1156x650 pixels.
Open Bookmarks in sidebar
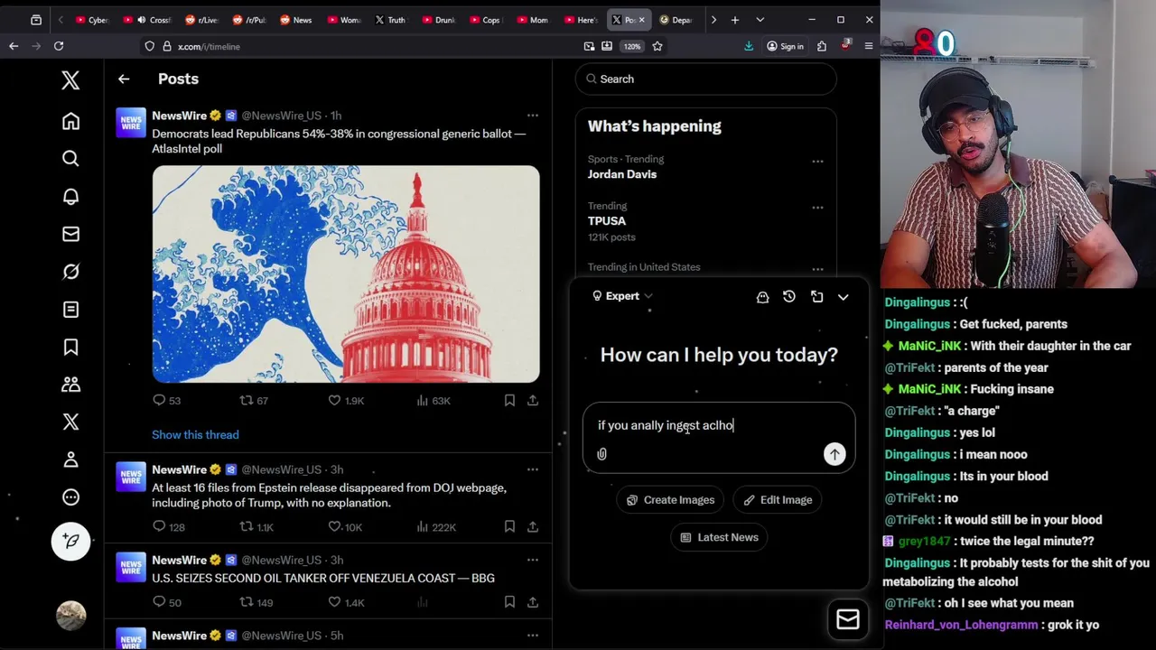[70, 348]
